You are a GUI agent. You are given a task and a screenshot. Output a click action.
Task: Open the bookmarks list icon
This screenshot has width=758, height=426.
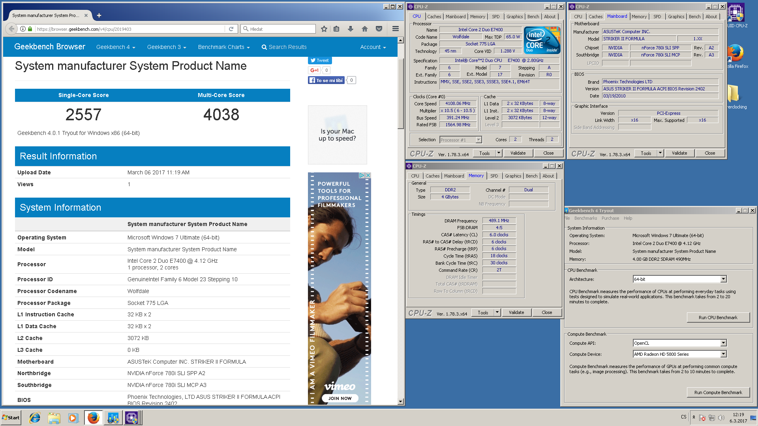[x=336, y=29]
